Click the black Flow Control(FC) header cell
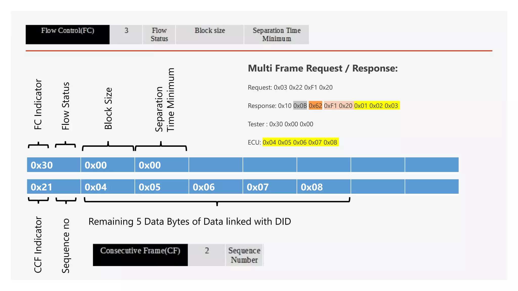Viewport: 518px width, 291px height. coord(68,34)
